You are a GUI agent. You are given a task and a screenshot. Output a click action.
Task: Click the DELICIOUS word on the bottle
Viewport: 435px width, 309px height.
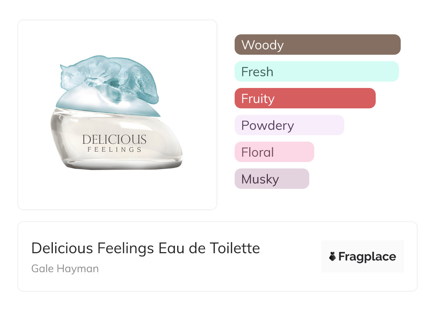point(114,139)
